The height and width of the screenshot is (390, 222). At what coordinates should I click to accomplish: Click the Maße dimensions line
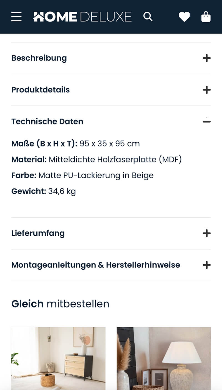click(x=75, y=144)
